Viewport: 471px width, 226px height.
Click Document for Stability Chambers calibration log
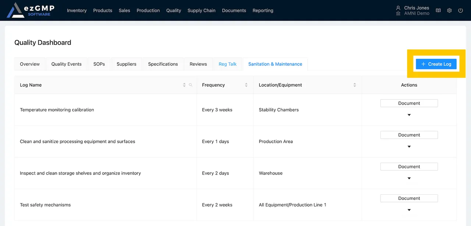point(409,103)
